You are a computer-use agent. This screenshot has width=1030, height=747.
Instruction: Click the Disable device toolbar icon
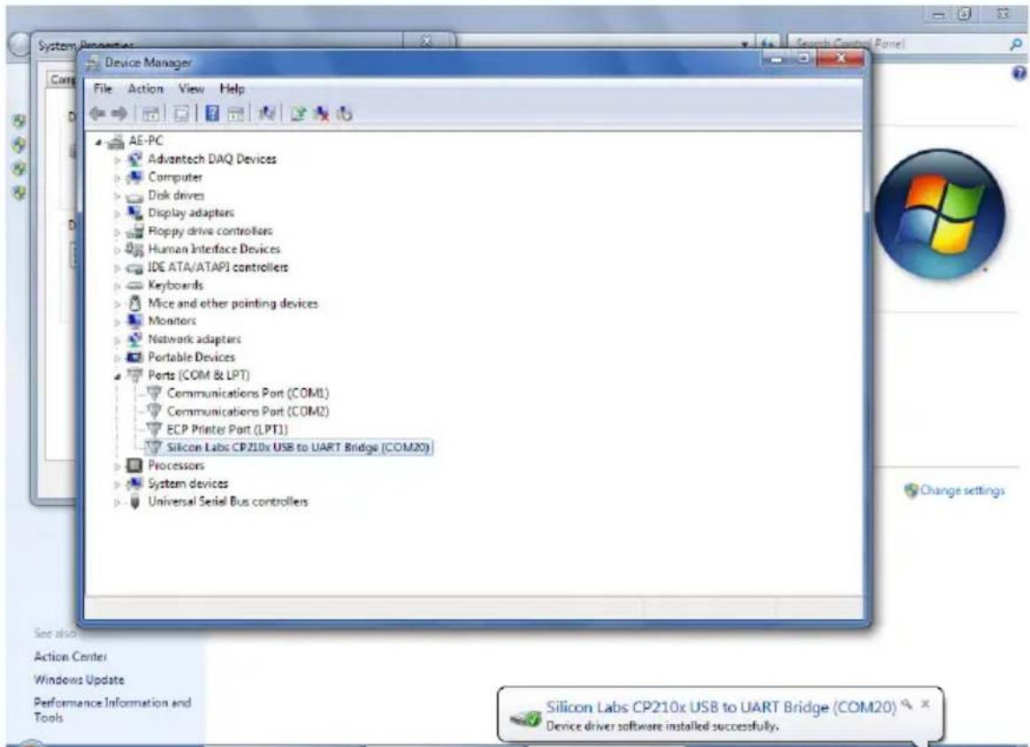(x=344, y=114)
